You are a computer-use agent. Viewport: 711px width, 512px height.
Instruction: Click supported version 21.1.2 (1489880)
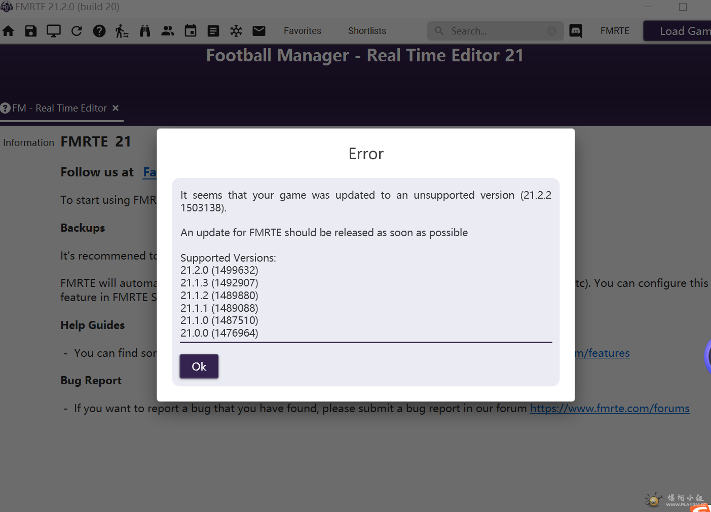[x=219, y=296]
